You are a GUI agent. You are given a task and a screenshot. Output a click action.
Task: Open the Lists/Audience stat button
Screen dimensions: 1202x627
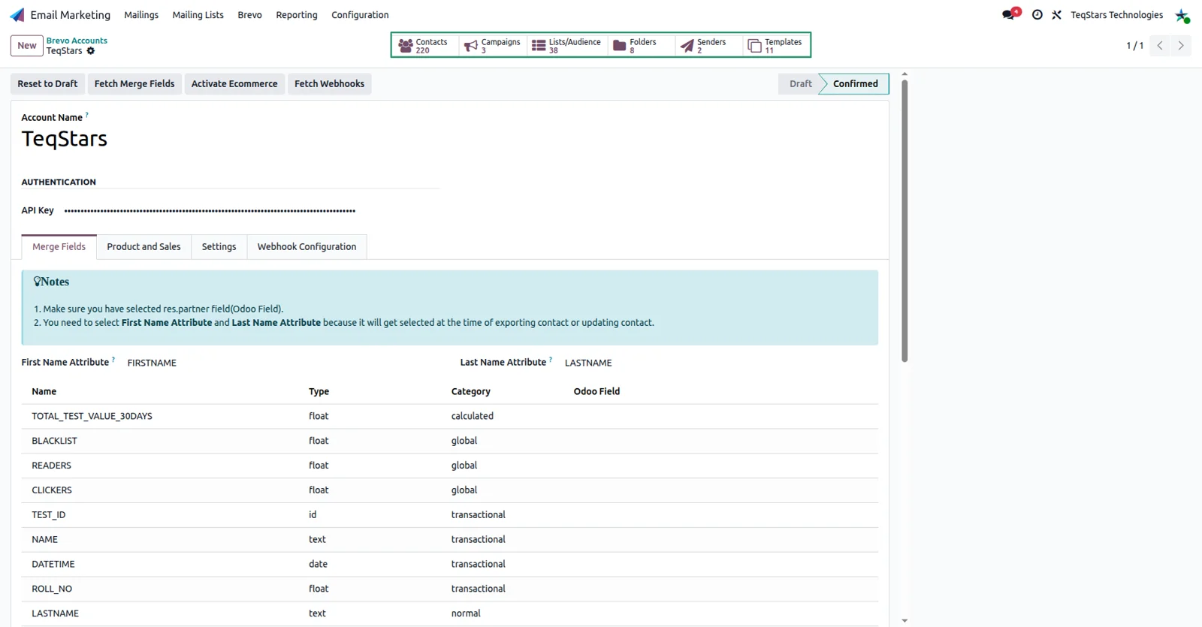pos(567,46)
